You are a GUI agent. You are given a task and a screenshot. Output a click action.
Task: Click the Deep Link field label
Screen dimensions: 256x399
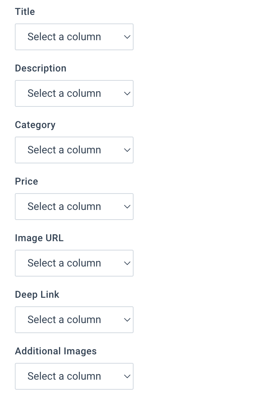click(37, 294)
